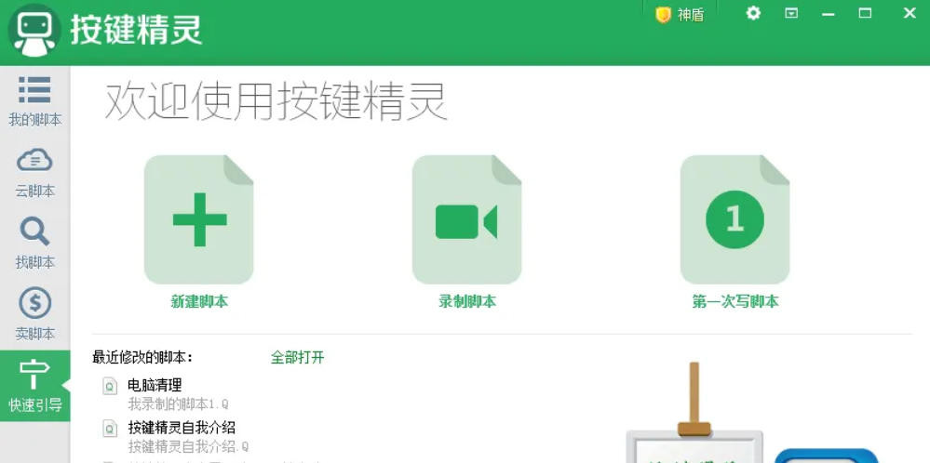Go to 找脚本 search tab
The height and width of the screenshot is (463, 930).
coord(34,244)
